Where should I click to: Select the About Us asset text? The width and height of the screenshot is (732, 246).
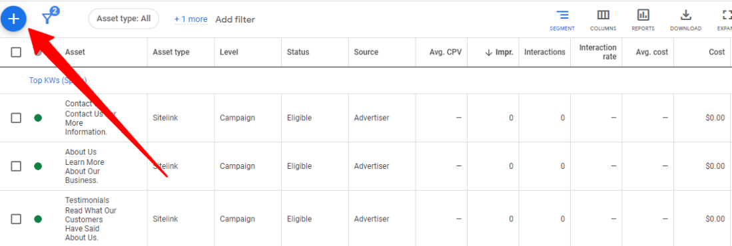[x=81, y=152]
